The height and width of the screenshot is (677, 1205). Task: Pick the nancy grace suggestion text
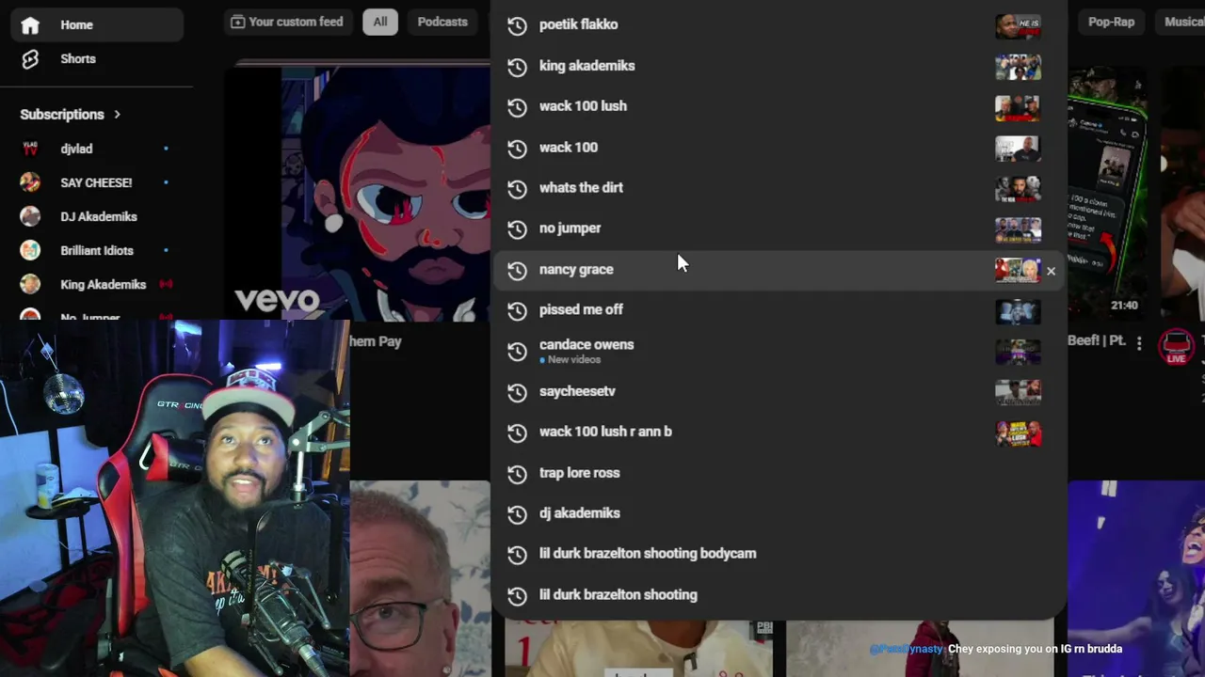(576, 270)
